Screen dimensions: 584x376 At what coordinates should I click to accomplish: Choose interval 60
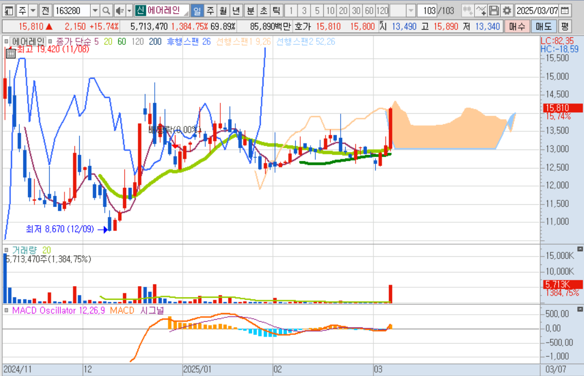pyautogui.click(x=370, y=10)
